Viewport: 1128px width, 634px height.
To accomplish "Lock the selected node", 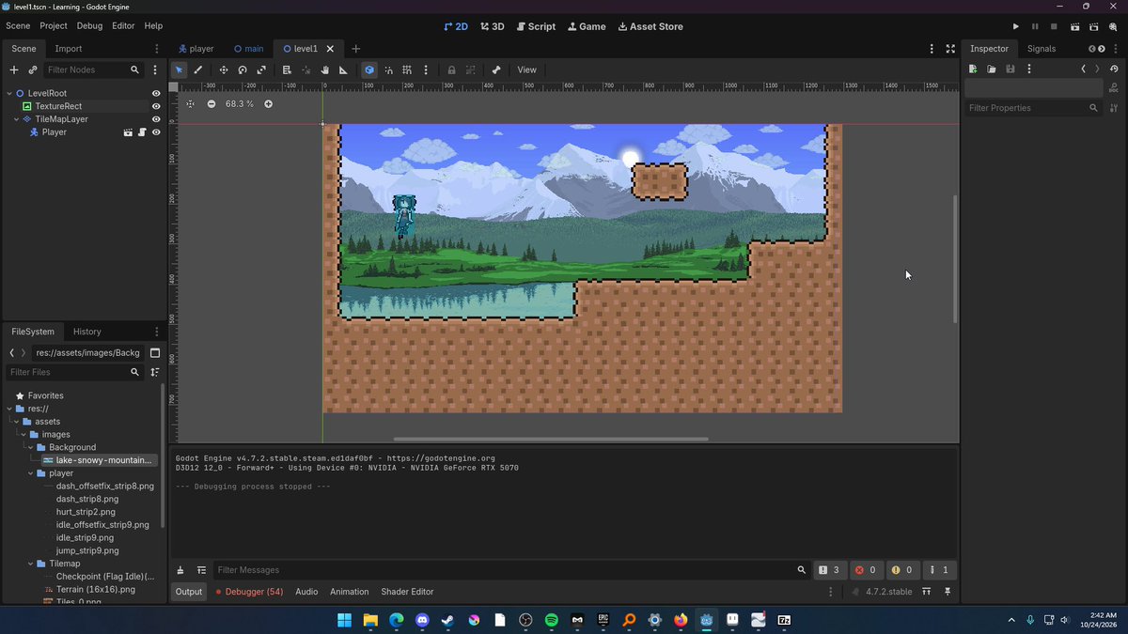I will (451, 70).
